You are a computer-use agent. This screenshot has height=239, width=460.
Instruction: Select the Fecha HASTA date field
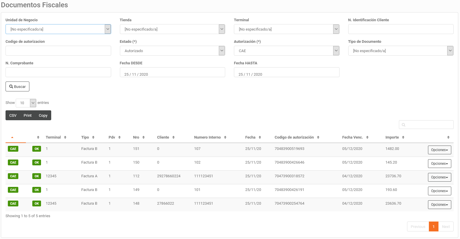tap(287, 72)
